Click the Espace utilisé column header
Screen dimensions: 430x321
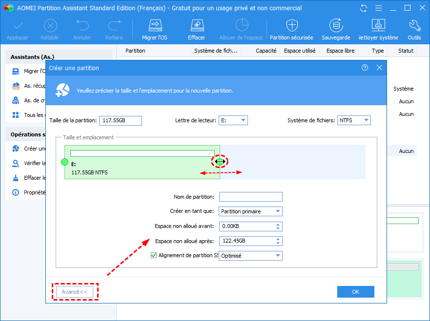pos(300,51)
